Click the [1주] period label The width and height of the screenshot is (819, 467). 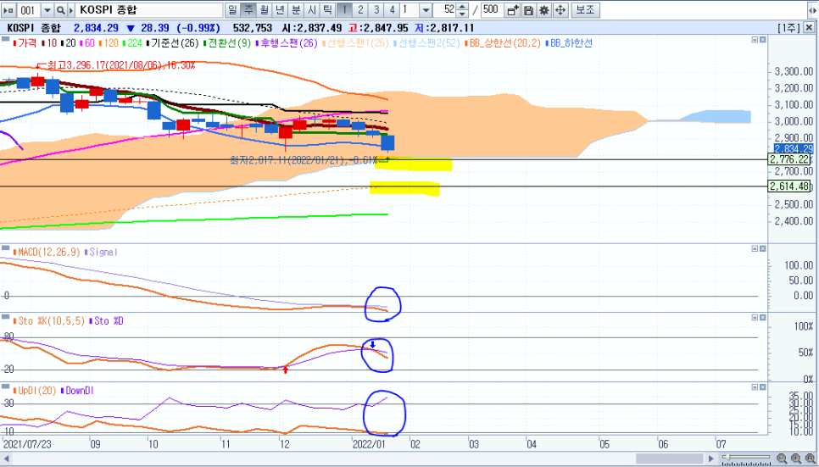point(788,28)
